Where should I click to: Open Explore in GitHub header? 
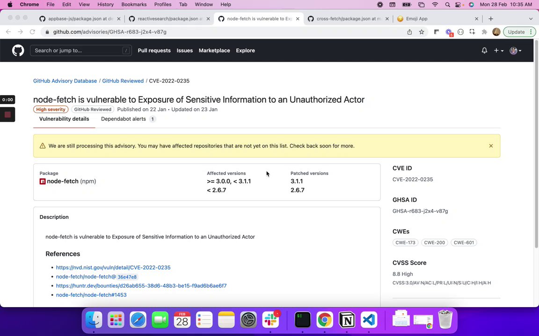[x=246, y=50]
